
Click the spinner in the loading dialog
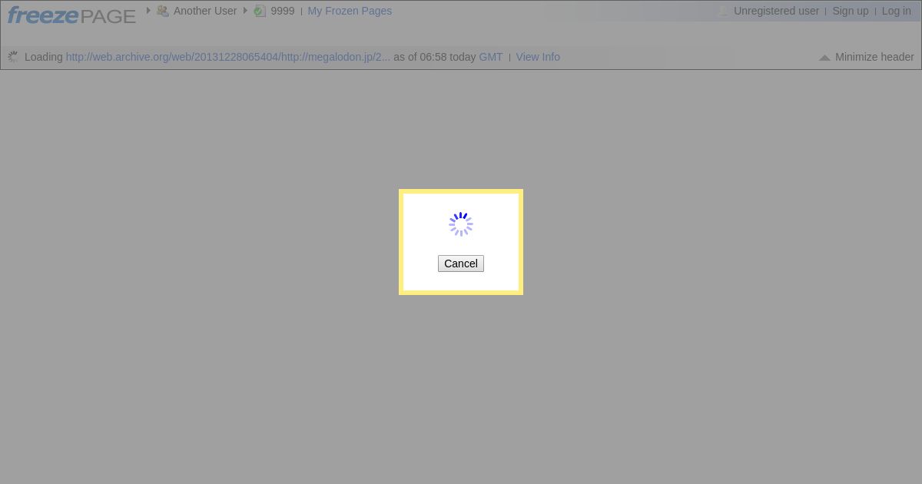click(461, 224)
